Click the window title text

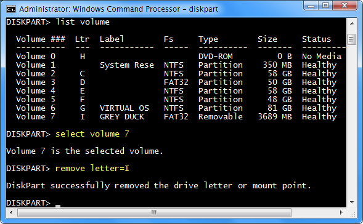pyautogui.click(x=118, y=9)
